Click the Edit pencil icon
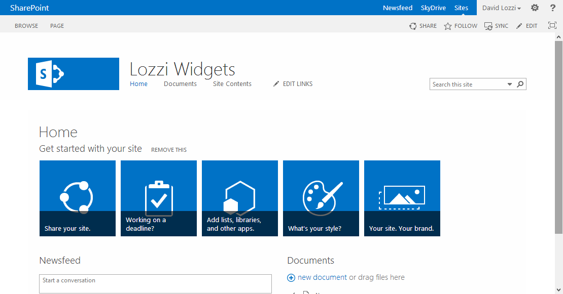Viewport: 563px width, 294px height. [x=519, y=26]
